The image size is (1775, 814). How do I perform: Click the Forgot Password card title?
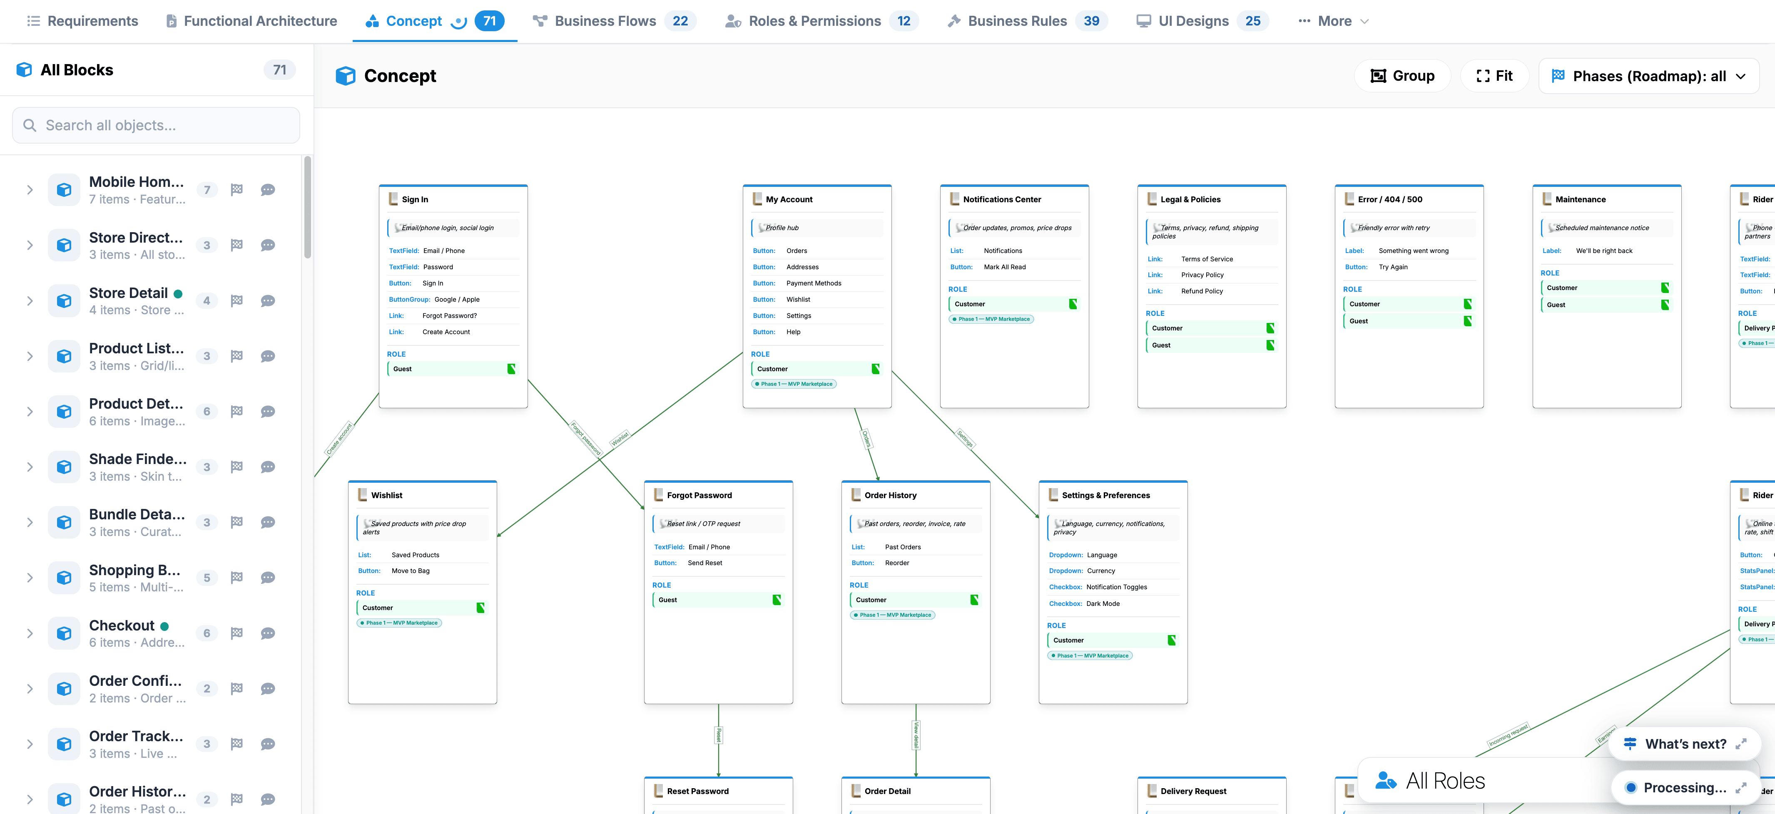(699, 495)
